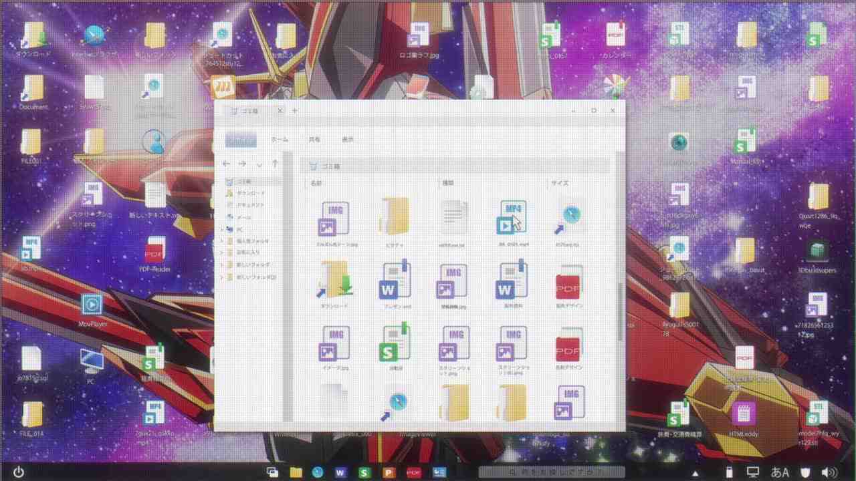Open the MP4 video file in the window
The image size is (856, 481).
(x=513, y=218)
